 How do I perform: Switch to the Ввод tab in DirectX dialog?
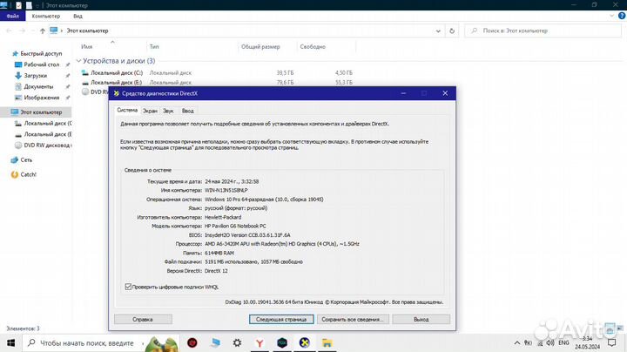click(x=187, y=112)
